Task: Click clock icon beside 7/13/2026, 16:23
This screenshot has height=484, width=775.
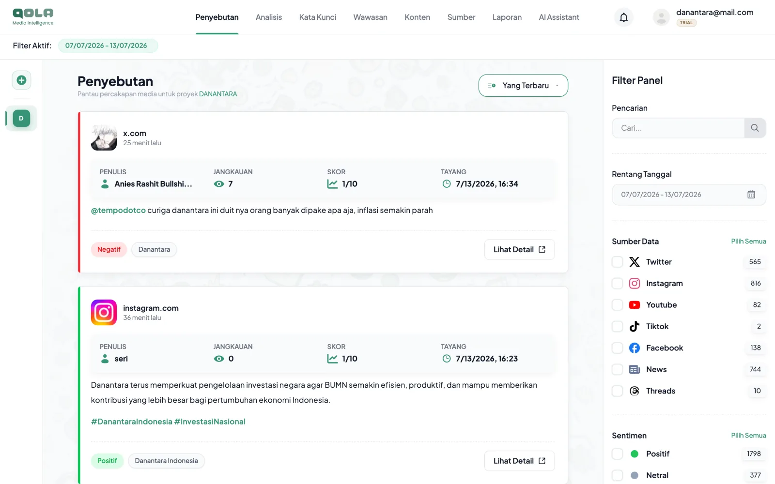Action: pyautogui.click(x=447, y=359)
